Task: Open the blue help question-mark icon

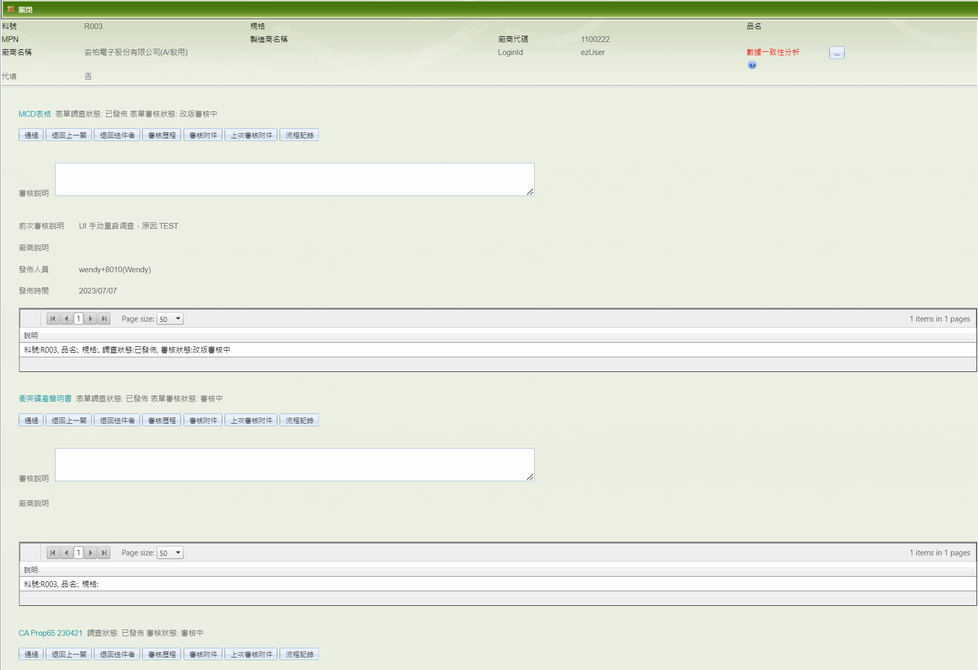Action: 752,65
